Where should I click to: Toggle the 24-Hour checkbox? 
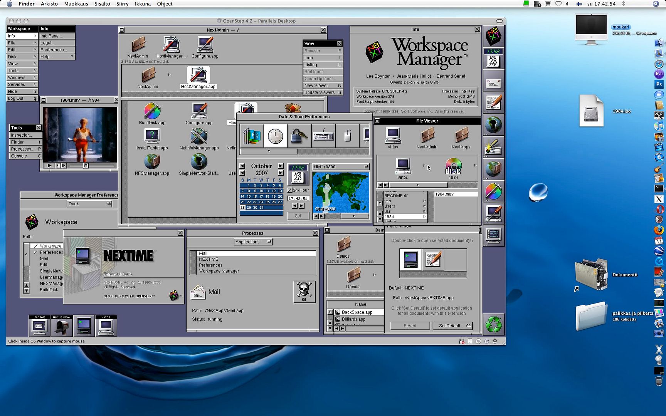[290, 190]
